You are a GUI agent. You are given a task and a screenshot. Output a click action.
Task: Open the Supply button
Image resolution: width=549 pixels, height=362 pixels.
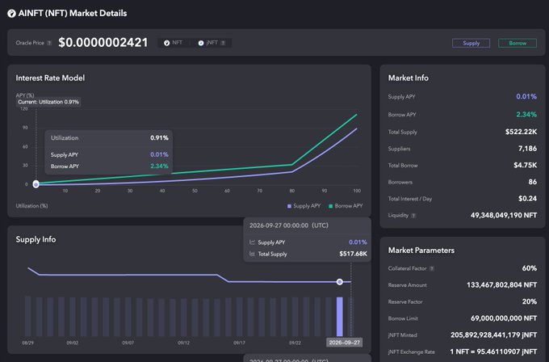[x=471, y=43]
